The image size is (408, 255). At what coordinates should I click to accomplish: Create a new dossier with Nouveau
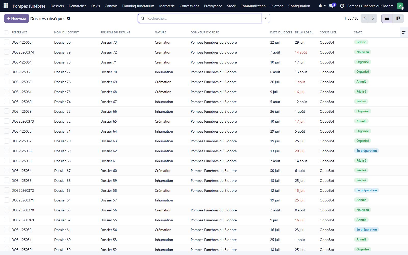click(x=17, y=18)
